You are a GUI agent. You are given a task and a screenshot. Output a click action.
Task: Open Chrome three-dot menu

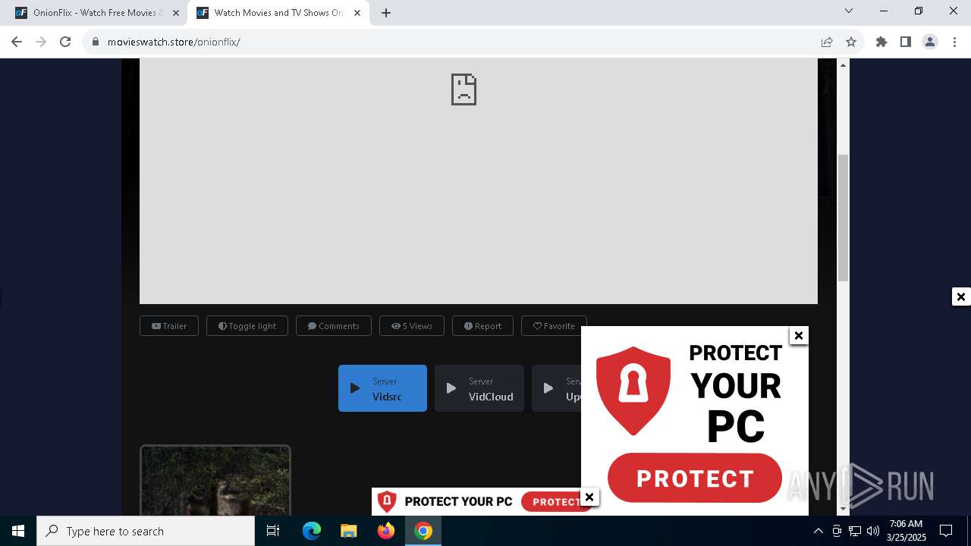[954, 42]
